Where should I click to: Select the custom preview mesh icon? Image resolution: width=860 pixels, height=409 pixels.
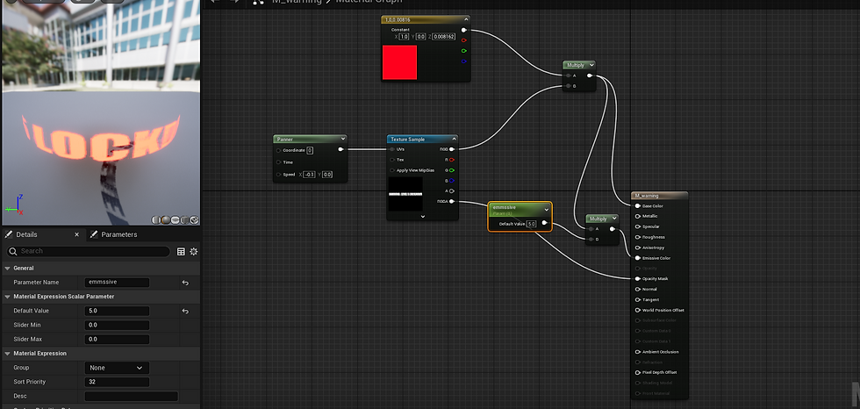tap(194, 219)
